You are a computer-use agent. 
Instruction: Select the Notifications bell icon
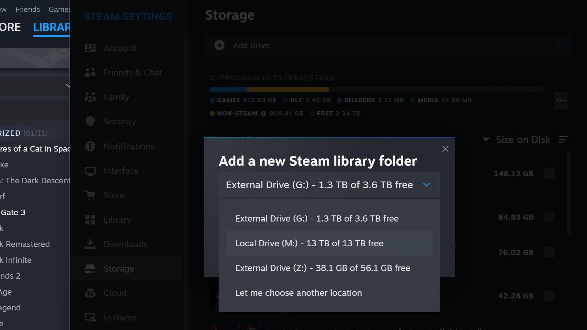click(x=90, y=146)
